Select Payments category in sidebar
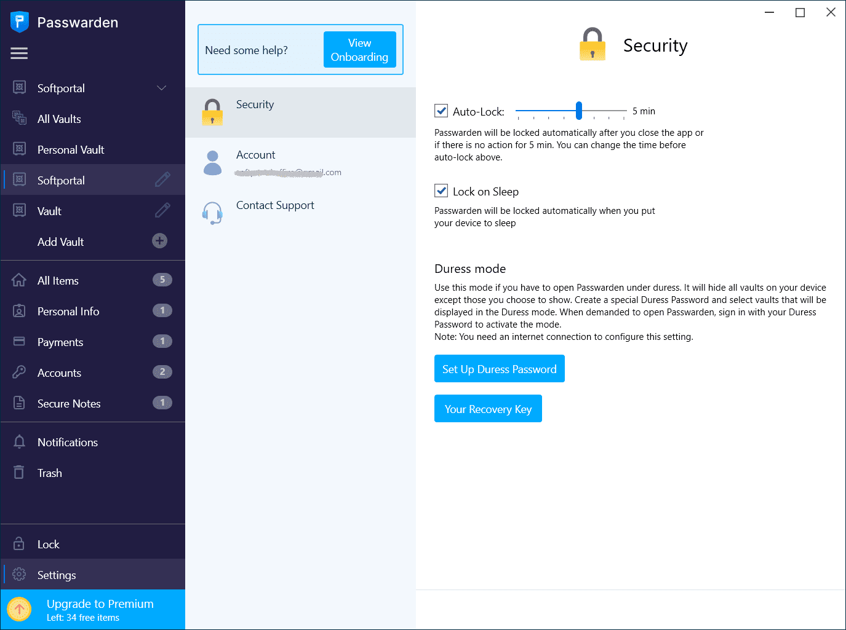The height and width of the screenshot is (630, 846). click(x=93, y=342)
